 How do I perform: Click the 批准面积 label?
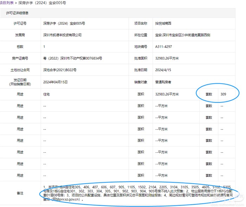141,58
